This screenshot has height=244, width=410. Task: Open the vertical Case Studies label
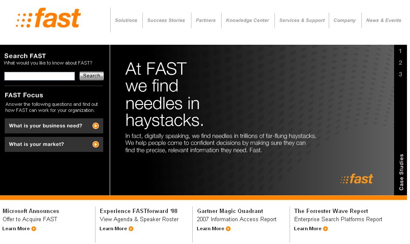[x=401, y=172]
